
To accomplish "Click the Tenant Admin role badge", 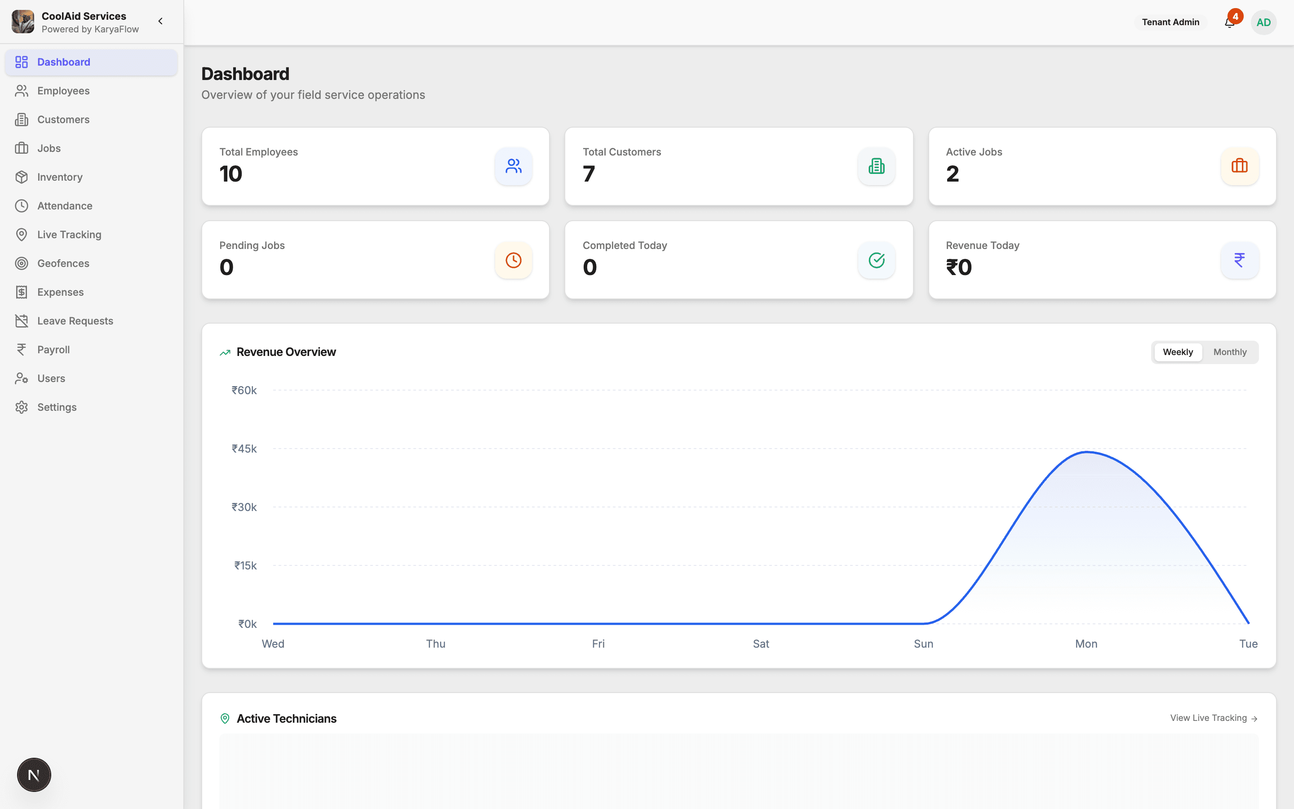I will pyautogui.click(x=1170, y=22).
